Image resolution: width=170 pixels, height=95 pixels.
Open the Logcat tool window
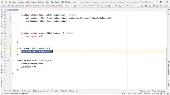click(73, 91)
